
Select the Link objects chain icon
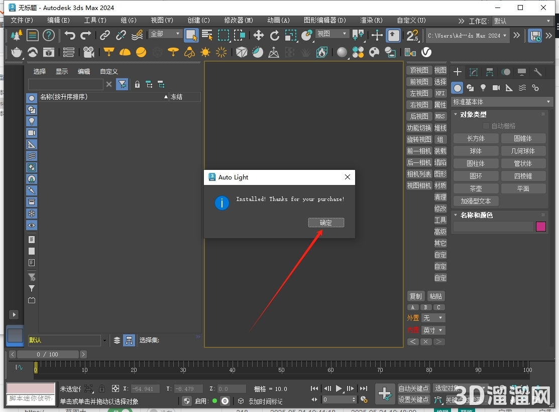click(105, 35)
